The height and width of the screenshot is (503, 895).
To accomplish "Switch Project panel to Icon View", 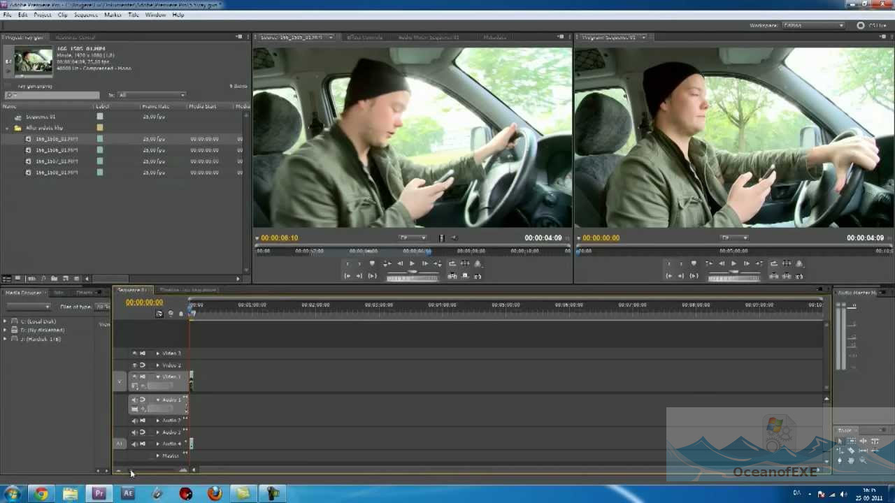I will tap(17, 279).
